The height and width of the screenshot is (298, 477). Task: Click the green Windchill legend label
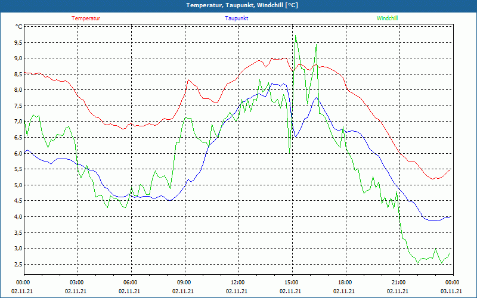tap(387, 18)
